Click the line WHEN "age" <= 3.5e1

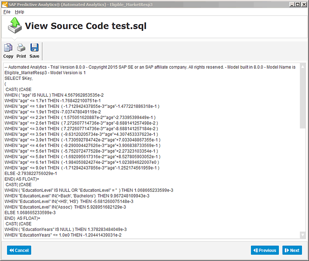(81, 134)
